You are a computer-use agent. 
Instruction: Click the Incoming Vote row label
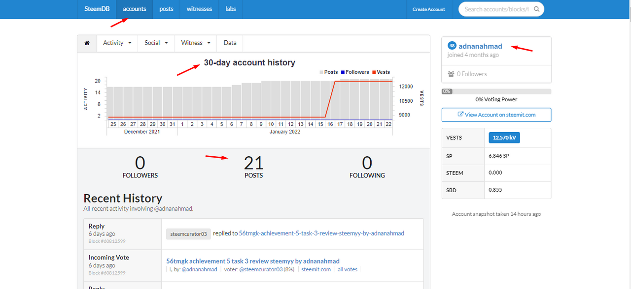tap(108, 257)
